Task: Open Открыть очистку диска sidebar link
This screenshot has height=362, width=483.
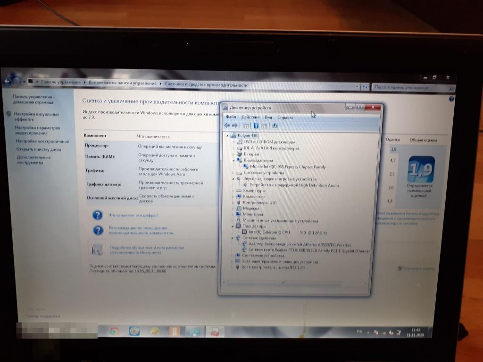Action: tap(39, 149)
